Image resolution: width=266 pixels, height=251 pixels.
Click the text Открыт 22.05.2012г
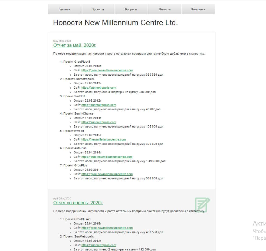click(87, 101)
